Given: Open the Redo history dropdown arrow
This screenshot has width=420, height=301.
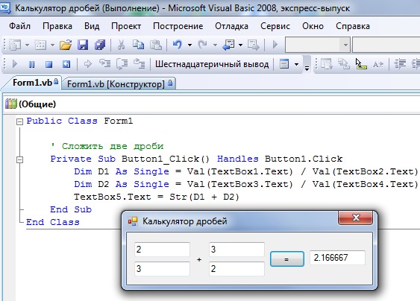Looking at the screenshot, I should 215,45.
